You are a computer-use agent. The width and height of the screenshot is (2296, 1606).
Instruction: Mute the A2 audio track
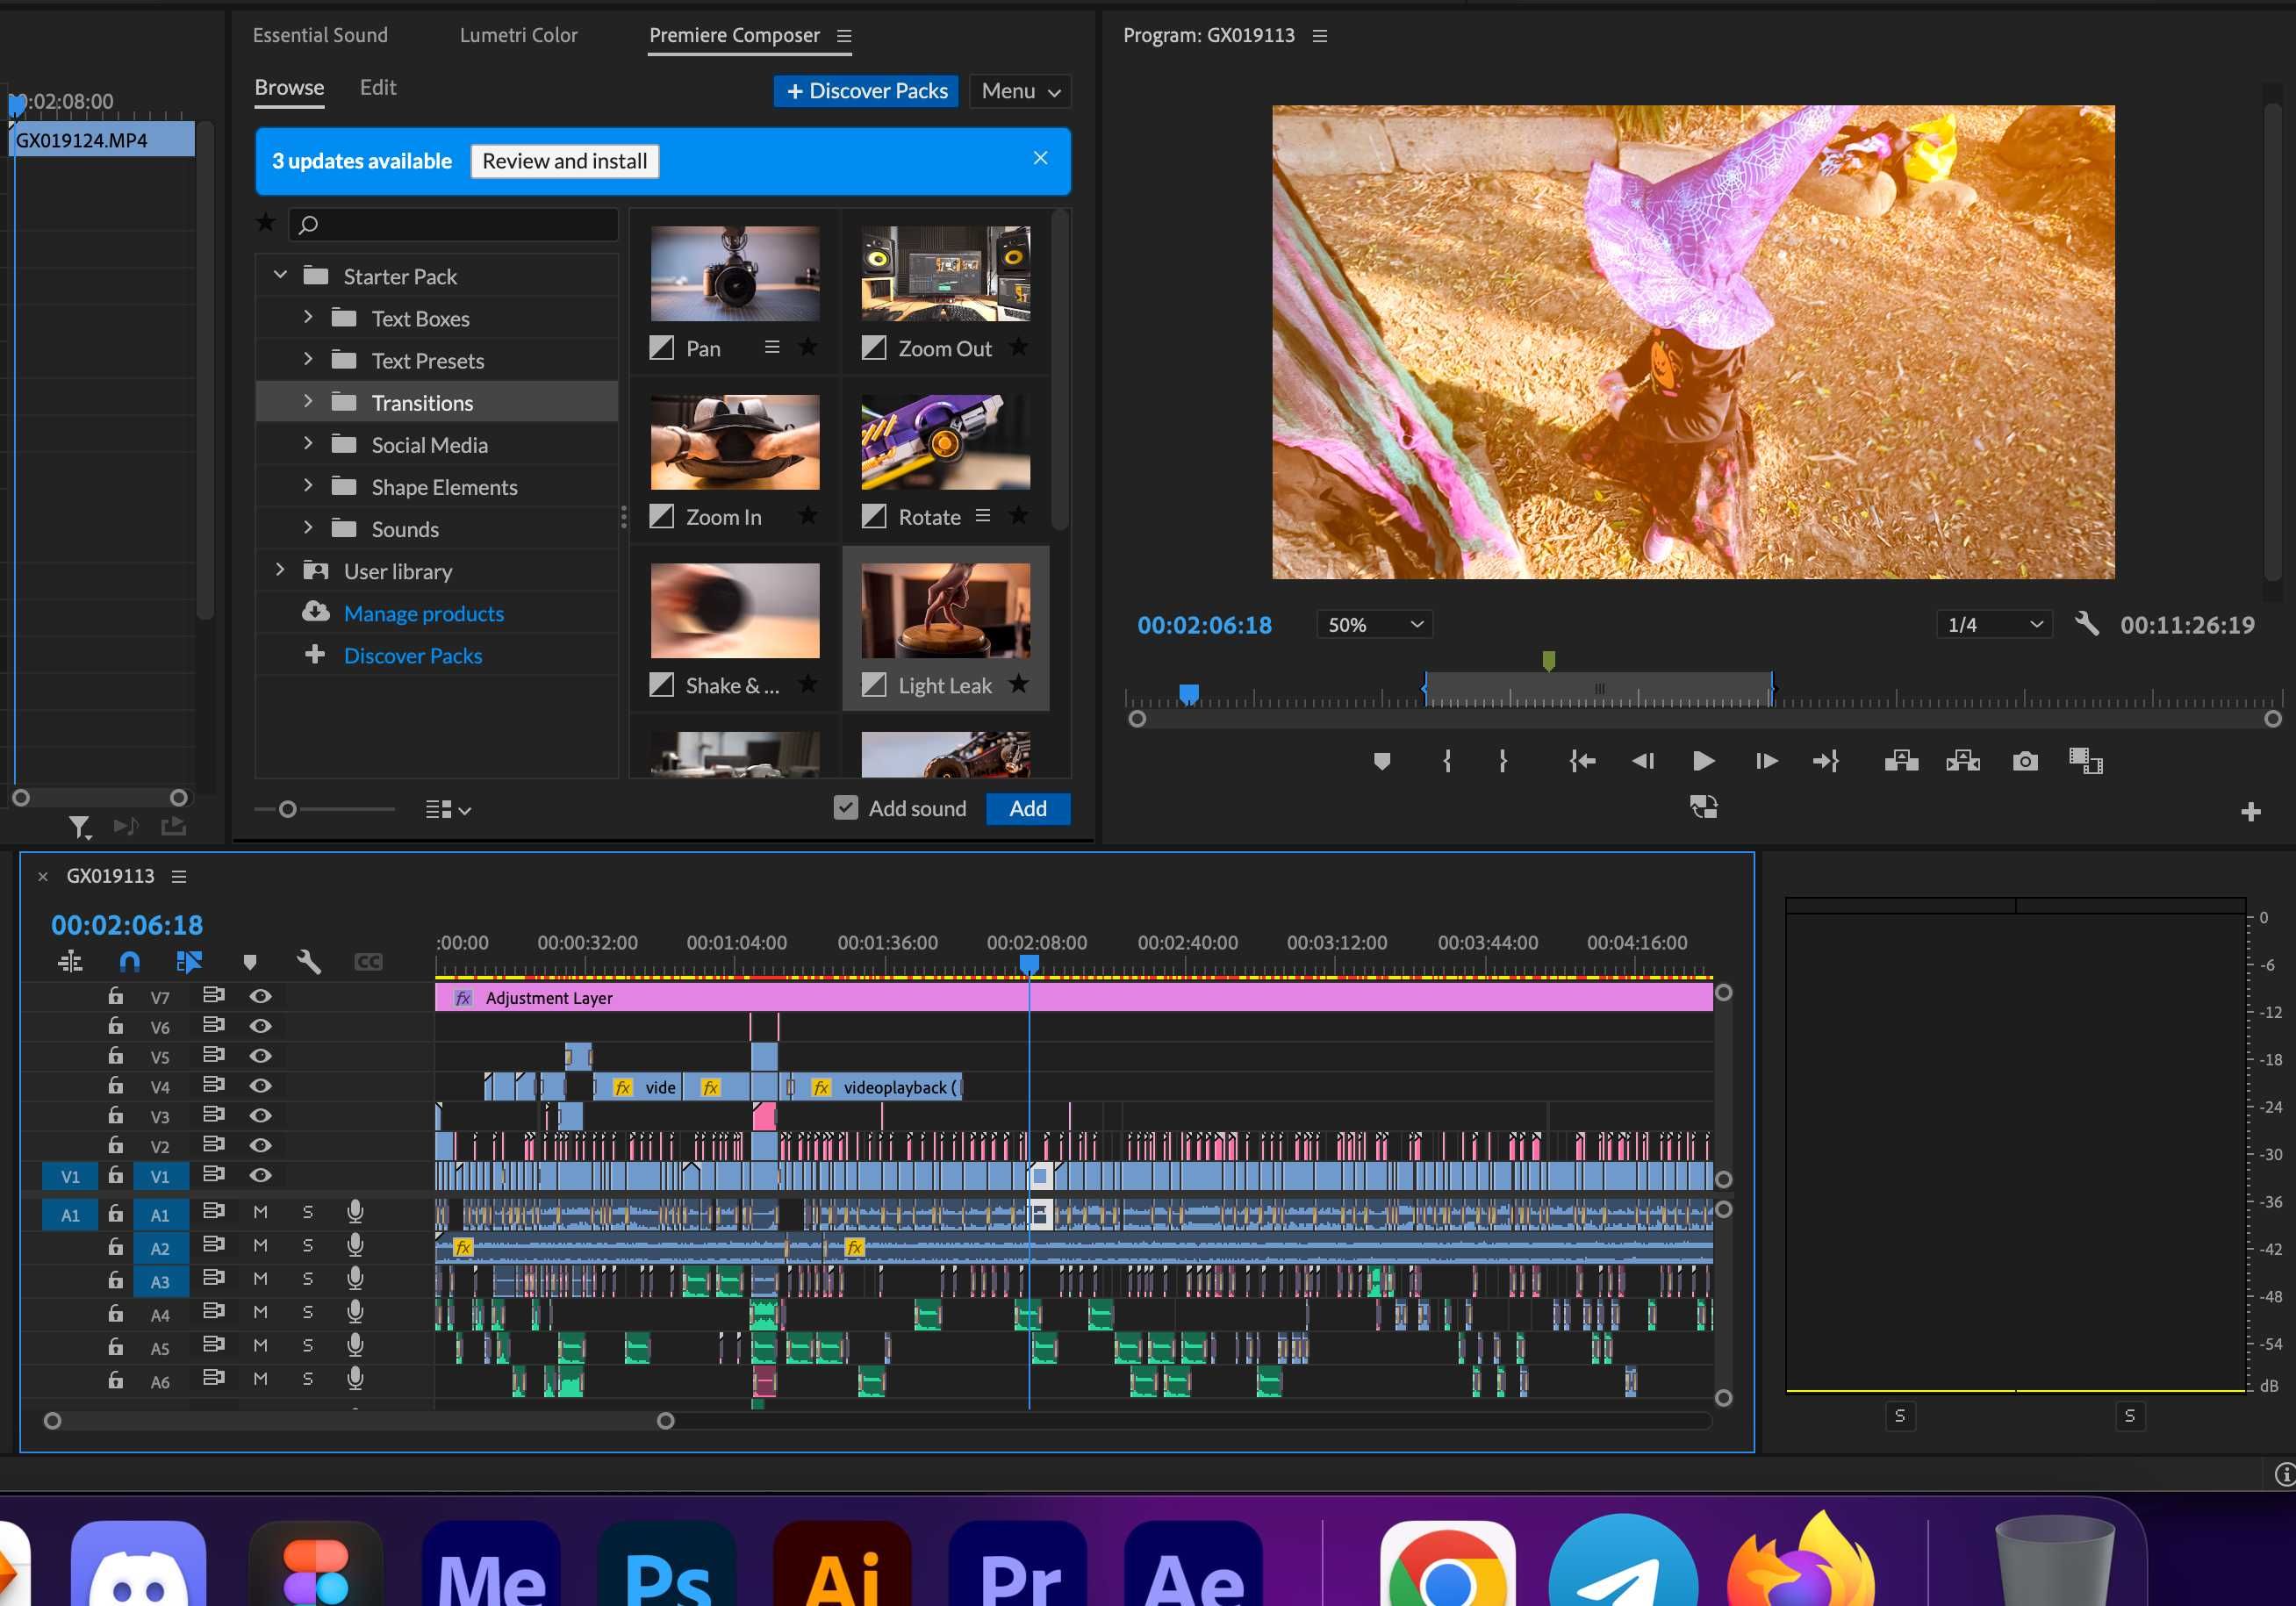click(x=260, y=1245)
